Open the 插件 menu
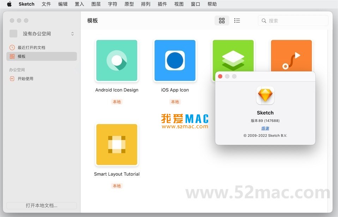 [162, 4]
